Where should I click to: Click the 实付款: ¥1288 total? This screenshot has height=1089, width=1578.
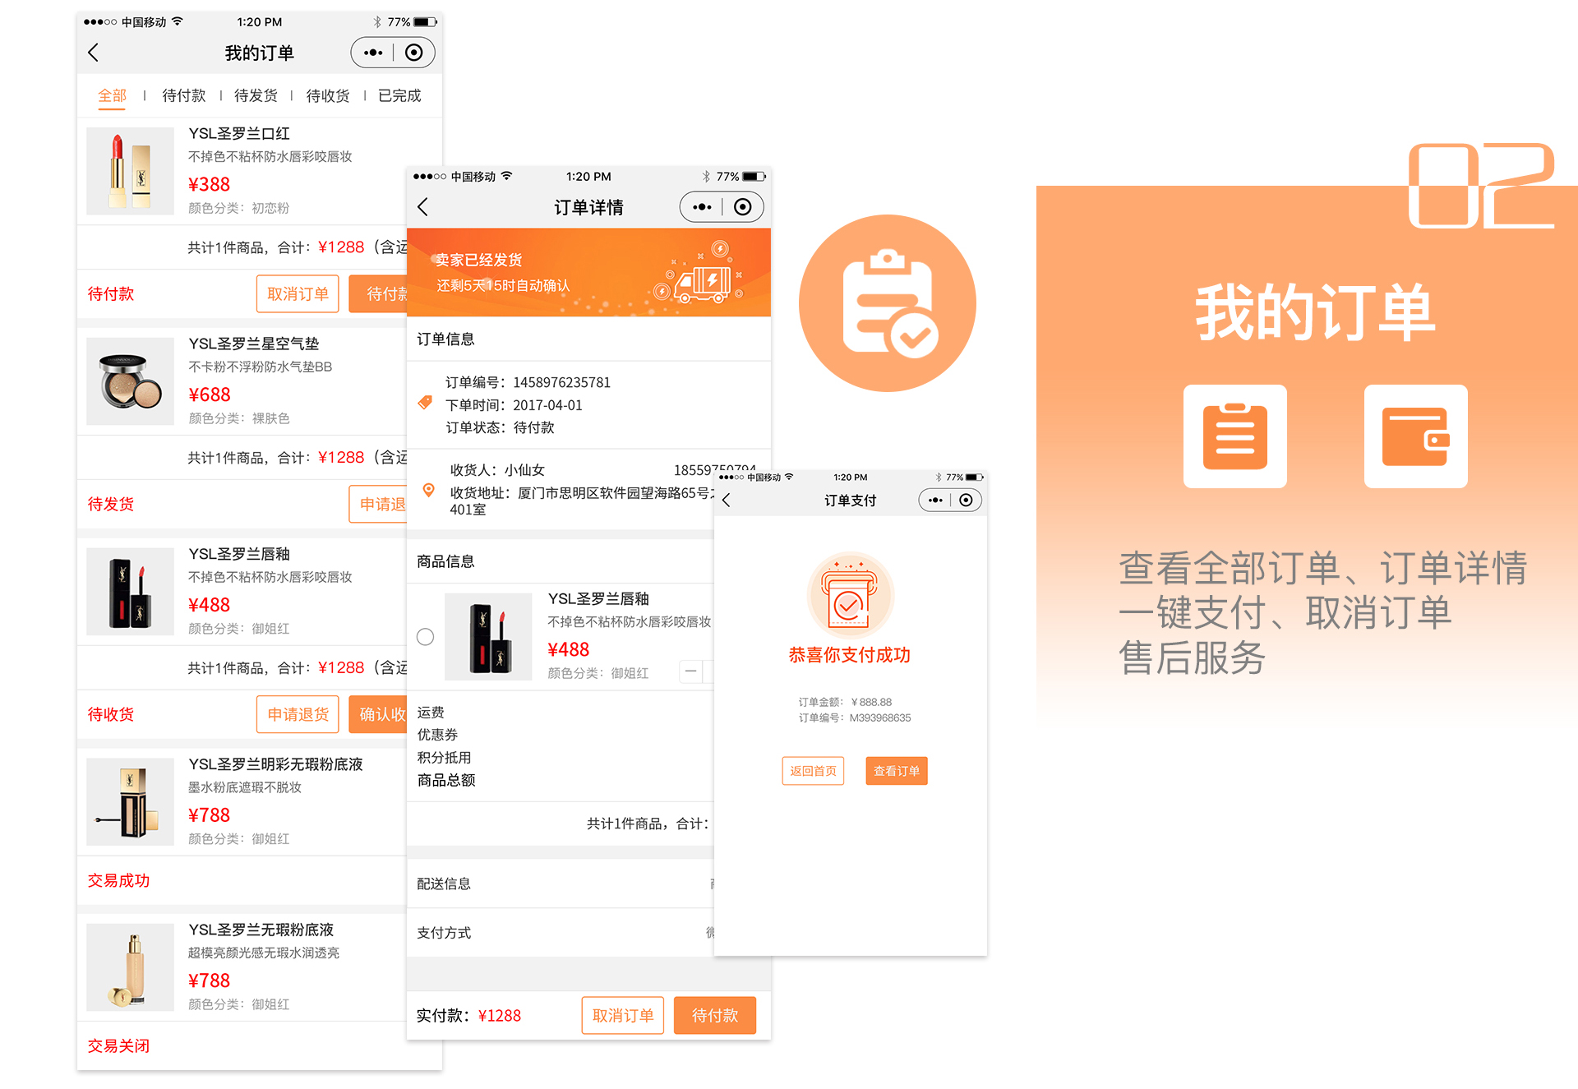pos(468,1016)
